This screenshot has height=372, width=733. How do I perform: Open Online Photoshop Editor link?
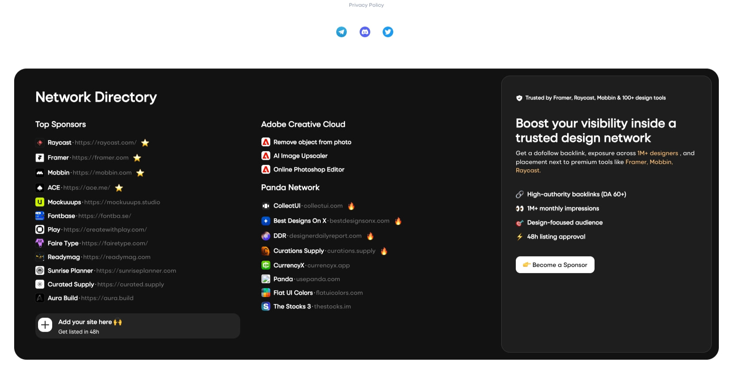(x=309, y=169)
